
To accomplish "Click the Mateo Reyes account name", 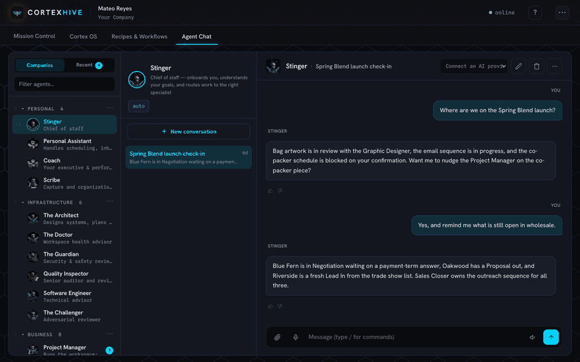I will click(x=115, y=8).
